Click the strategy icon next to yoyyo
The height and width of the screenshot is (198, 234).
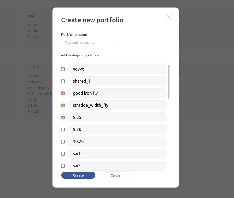click(28, 76)
